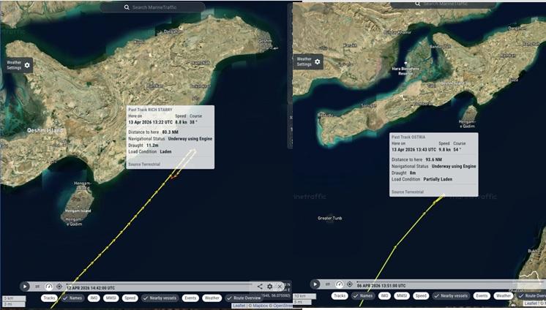Click the swap arrows icon in right playback bar
Viewport: 546px width, 310px height.
328,284
